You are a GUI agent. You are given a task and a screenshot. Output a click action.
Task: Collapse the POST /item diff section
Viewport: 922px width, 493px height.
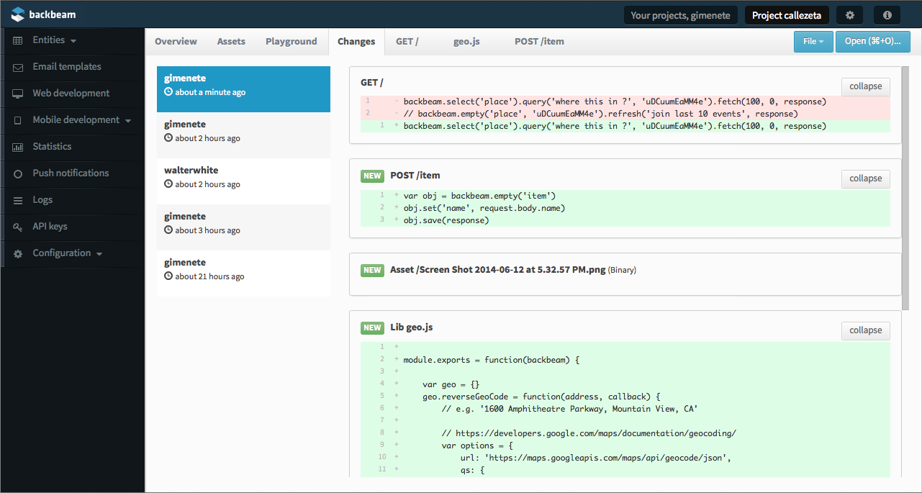click(x=866, y=178)
